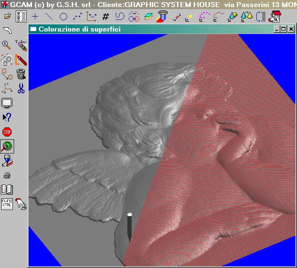Screen dimensions: 297x268
Task: Select the circle drawing tool
Action: 63,17
